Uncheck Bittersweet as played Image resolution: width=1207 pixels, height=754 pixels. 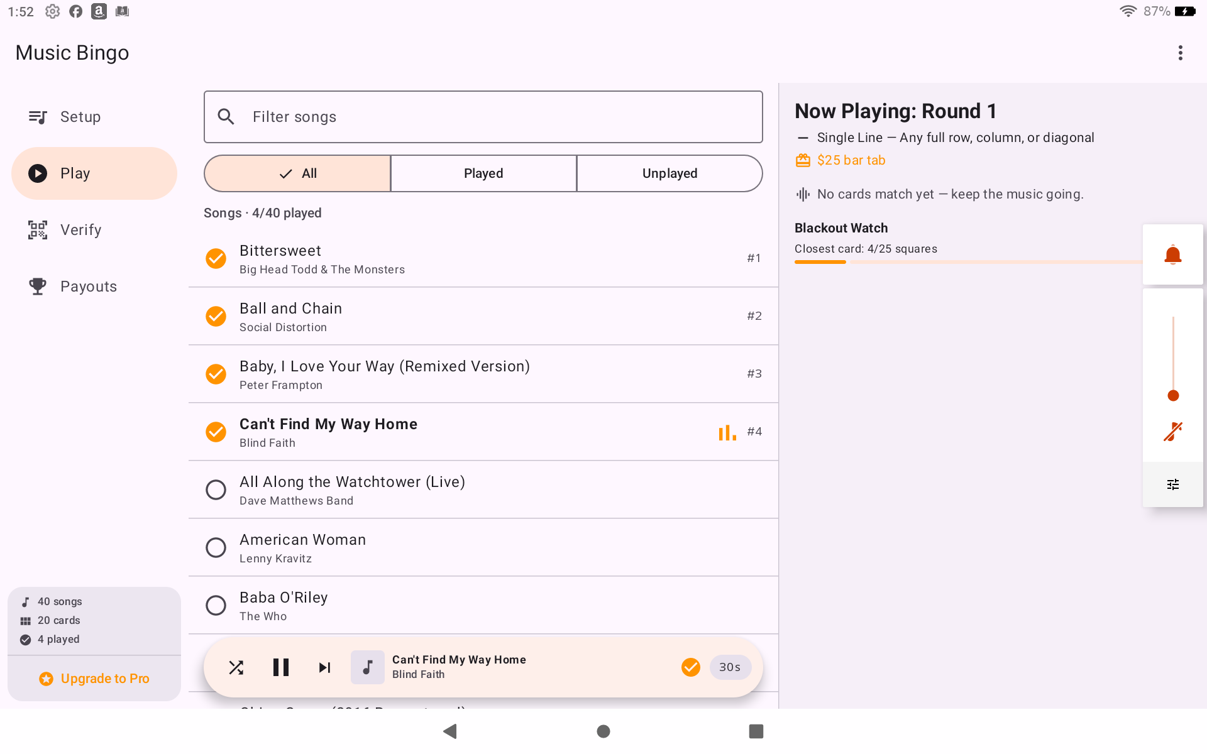pyautogui.click(x=216, y=258)
